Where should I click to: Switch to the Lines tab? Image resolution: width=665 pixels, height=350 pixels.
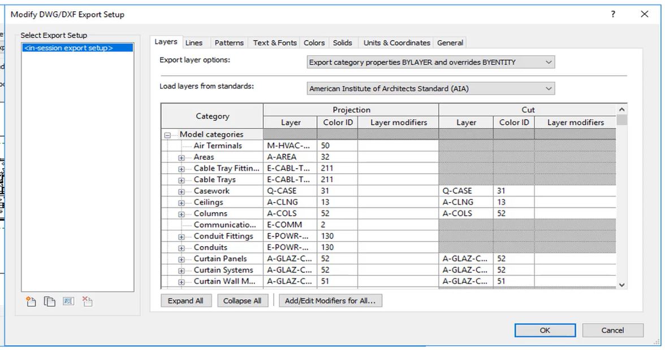click(194, 43)
